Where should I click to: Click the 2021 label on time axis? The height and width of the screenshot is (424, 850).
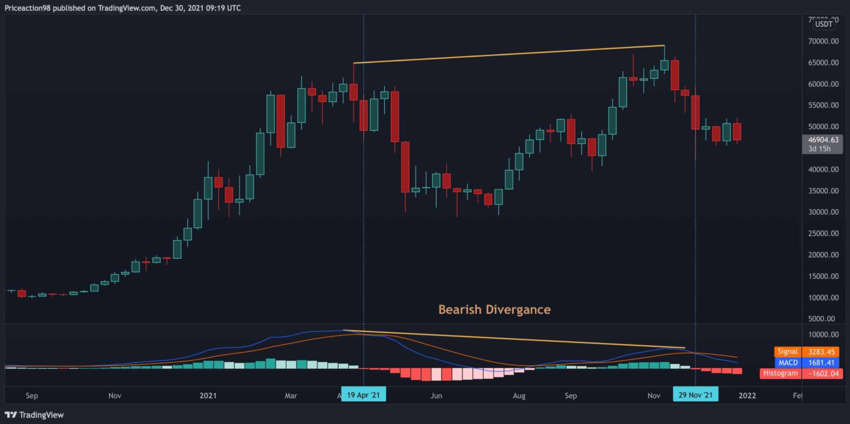point(208,395)
